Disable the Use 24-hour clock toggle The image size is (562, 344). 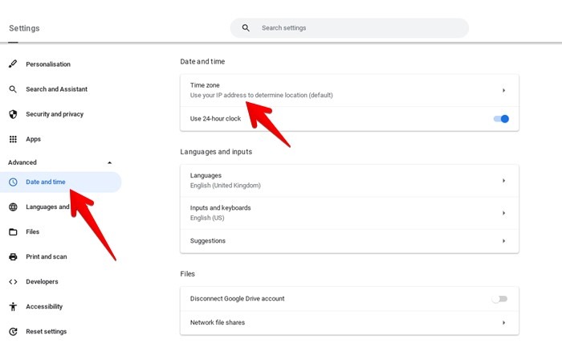click(x=501, y=119)
